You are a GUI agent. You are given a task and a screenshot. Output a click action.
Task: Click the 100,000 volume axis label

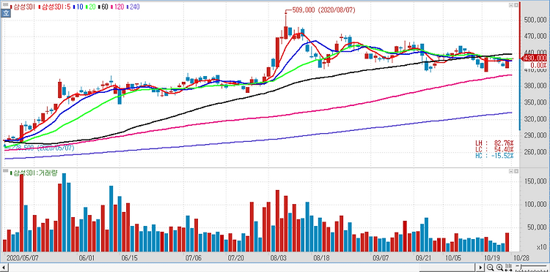click(535, 205)
